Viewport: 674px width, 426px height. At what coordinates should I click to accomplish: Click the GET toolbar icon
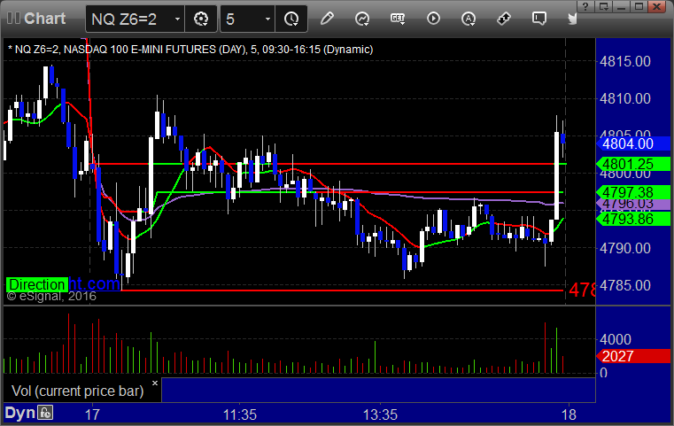(x=398, y=19)
